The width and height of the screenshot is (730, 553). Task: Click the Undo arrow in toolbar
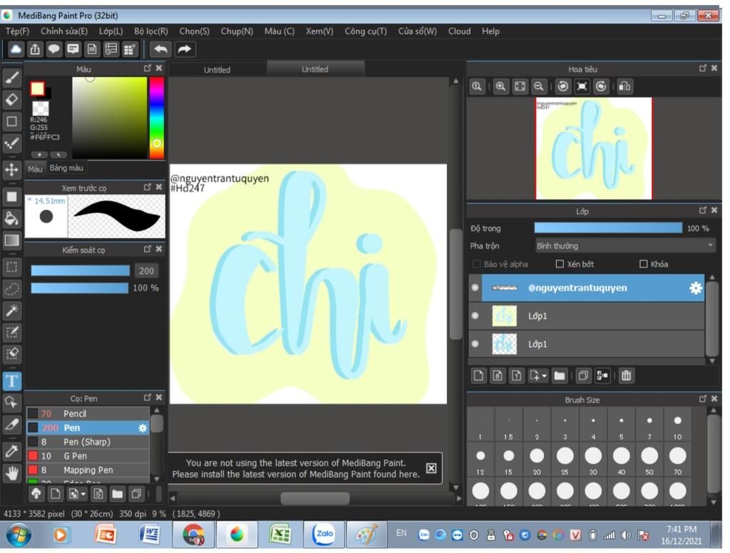[x=160, y=49]
